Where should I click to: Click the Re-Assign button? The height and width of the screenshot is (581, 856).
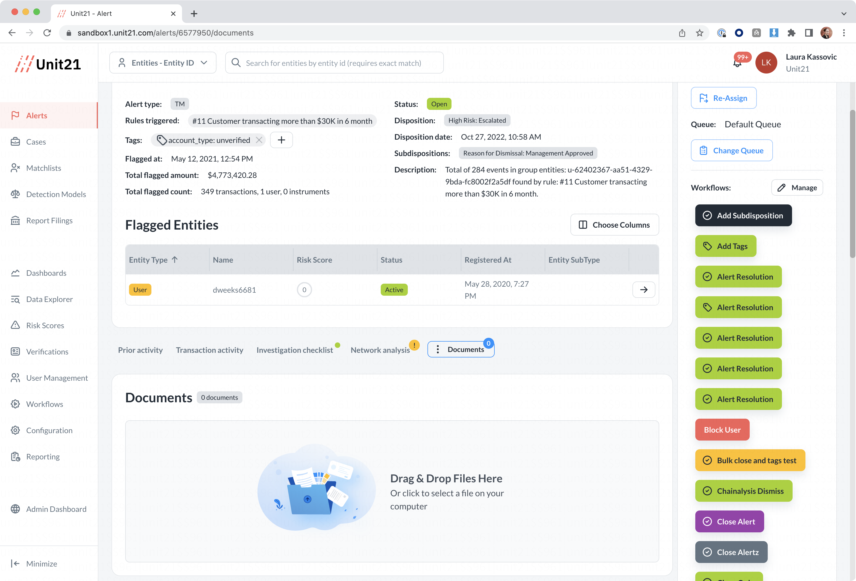tap(723, 98)
